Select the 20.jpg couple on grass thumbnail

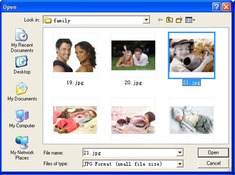click(x=133, y=55)
